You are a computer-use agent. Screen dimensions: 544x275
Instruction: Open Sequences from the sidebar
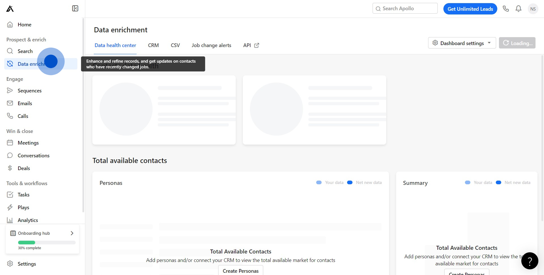29,91
